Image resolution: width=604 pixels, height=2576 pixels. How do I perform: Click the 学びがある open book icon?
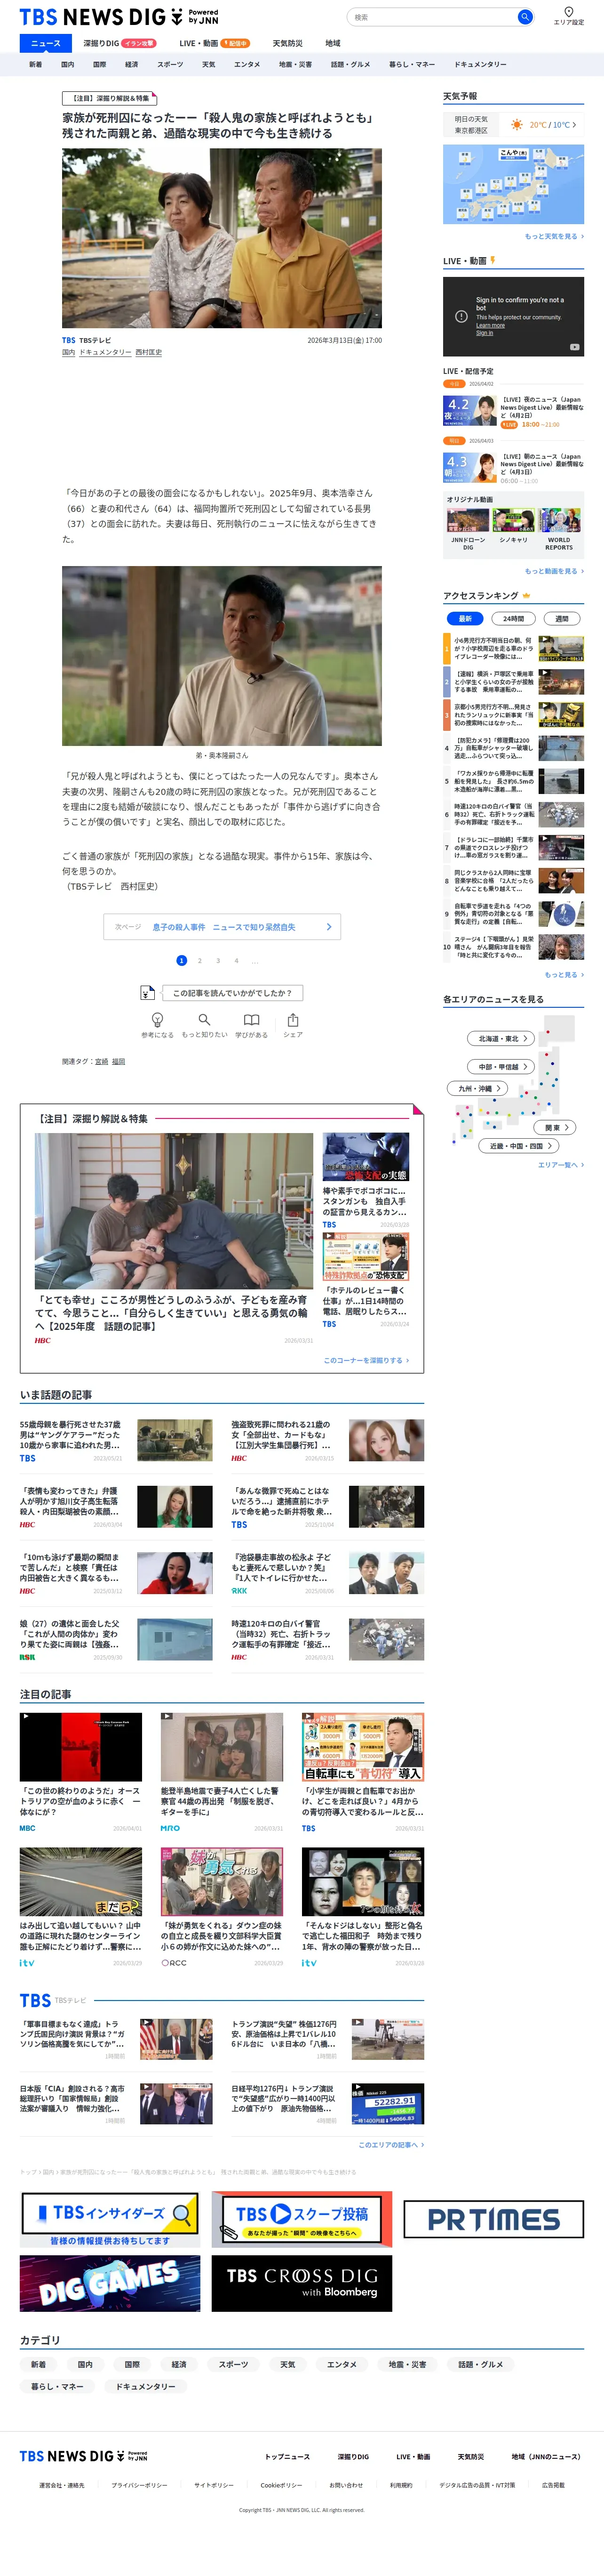coord(252,1020)
